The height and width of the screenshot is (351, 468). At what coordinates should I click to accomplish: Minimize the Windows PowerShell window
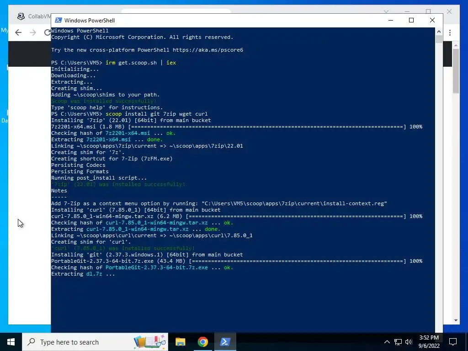(391, 20)
